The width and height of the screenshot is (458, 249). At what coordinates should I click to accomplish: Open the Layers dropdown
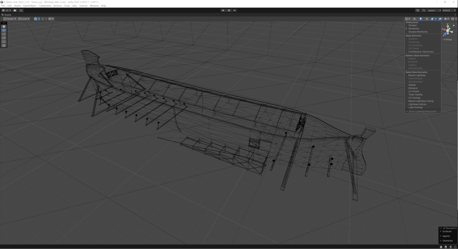tap(434, 10)
